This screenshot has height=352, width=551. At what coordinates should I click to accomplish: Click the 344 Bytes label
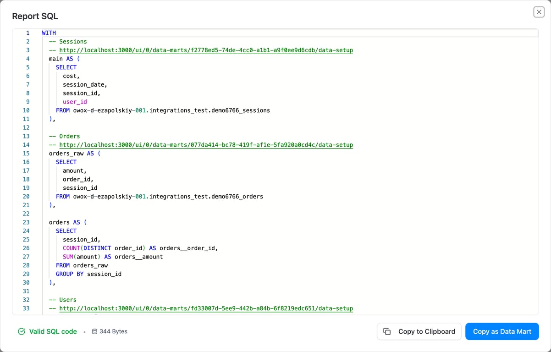[113, 331]
